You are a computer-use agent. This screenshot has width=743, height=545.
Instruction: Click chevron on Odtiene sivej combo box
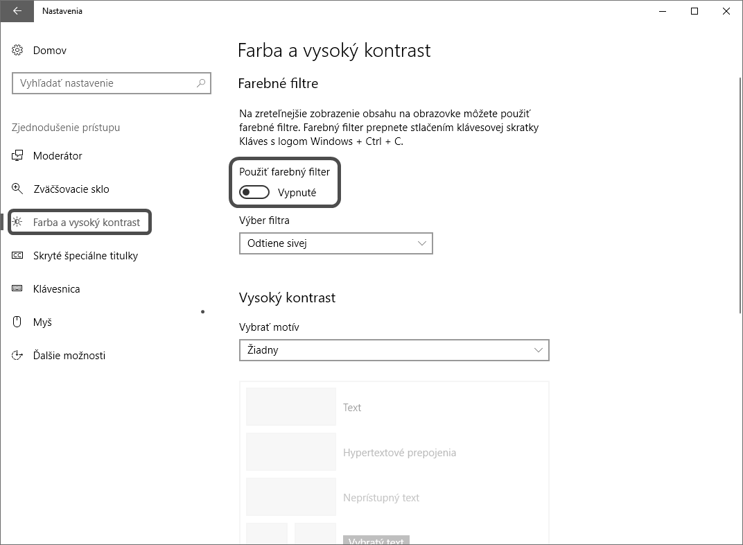(422, 243)
